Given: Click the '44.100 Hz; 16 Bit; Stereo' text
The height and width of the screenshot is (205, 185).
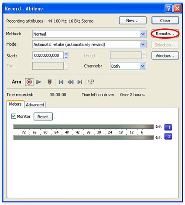Looking at the screenshot, I should [71, 21].
